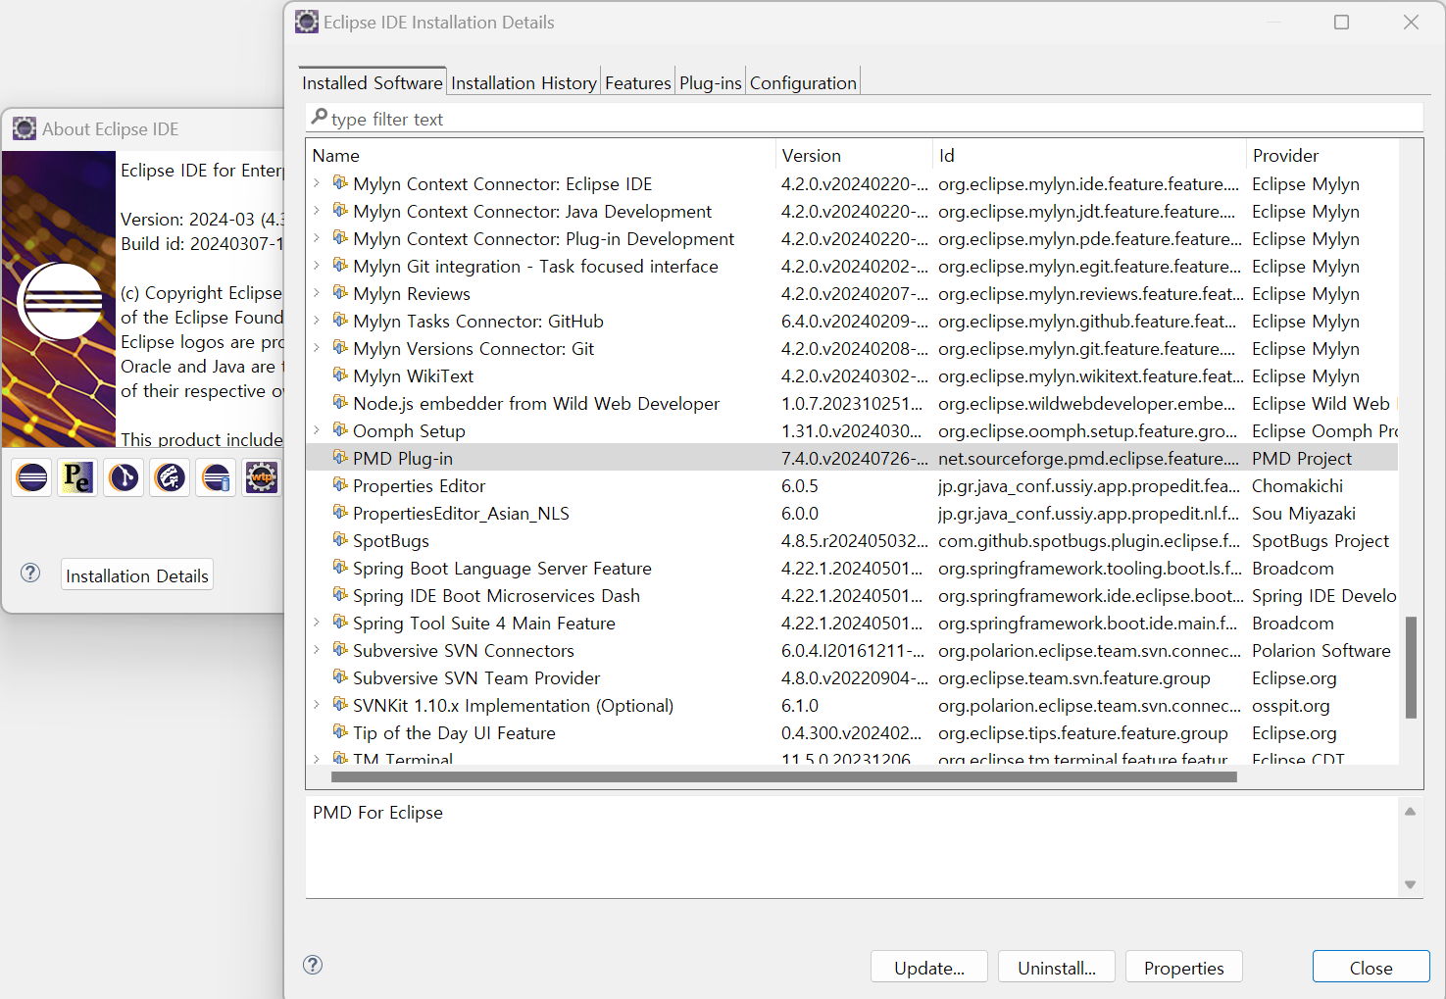Open the Eclipse database tools icon
The image size is (1446, 999).
click(216, 477)
